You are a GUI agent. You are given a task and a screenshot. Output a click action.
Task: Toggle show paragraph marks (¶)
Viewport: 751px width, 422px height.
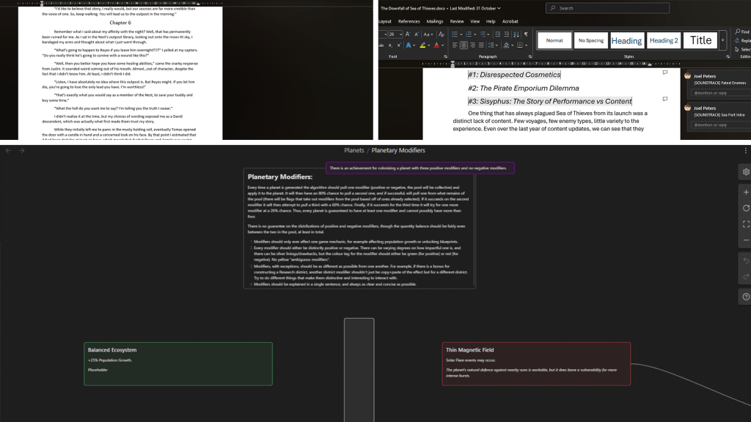coord(526,34)
